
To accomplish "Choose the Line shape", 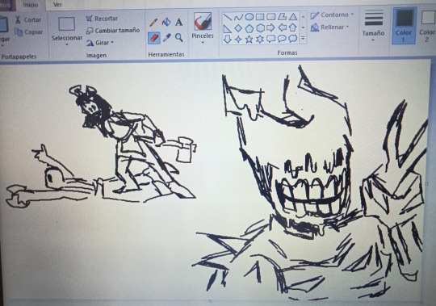I will pos(228,17).
